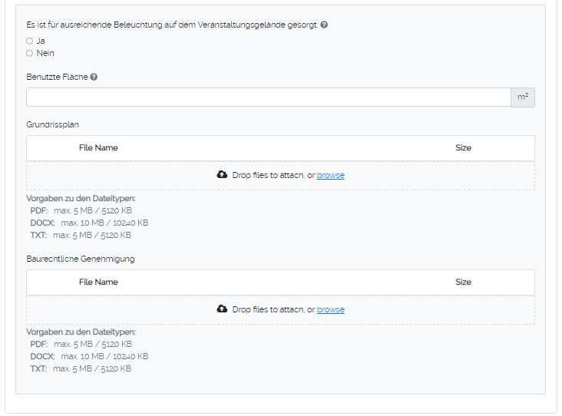562x416 pixels.
Task: Click Size column header in Grundrissplan table
Action: click(x=463, y=147)
